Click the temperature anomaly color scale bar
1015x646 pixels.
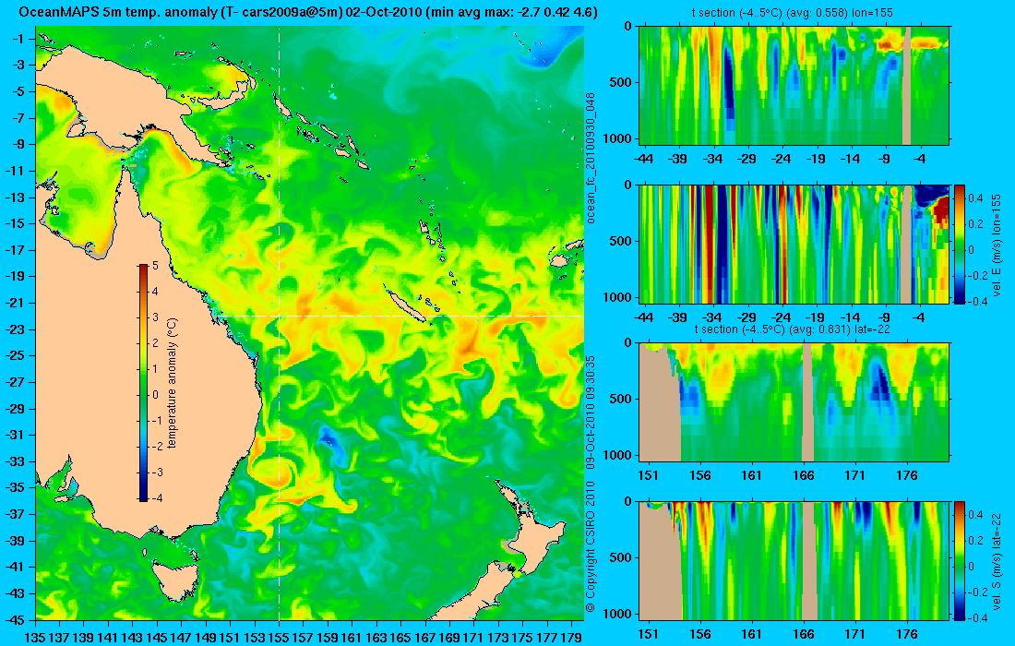[x=143, y=382]
